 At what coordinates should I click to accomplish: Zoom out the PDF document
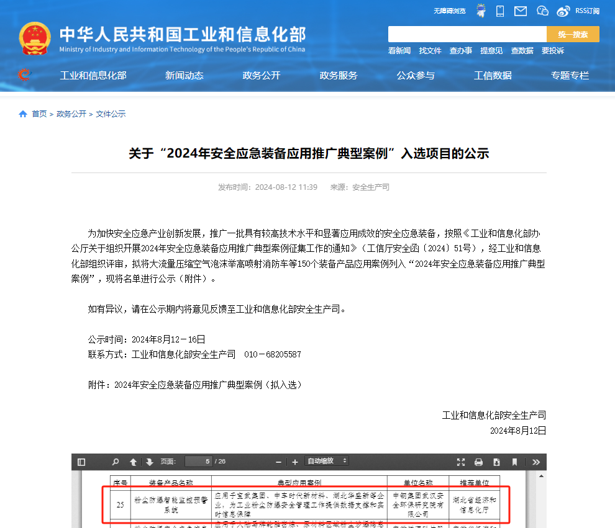(278, 462)
